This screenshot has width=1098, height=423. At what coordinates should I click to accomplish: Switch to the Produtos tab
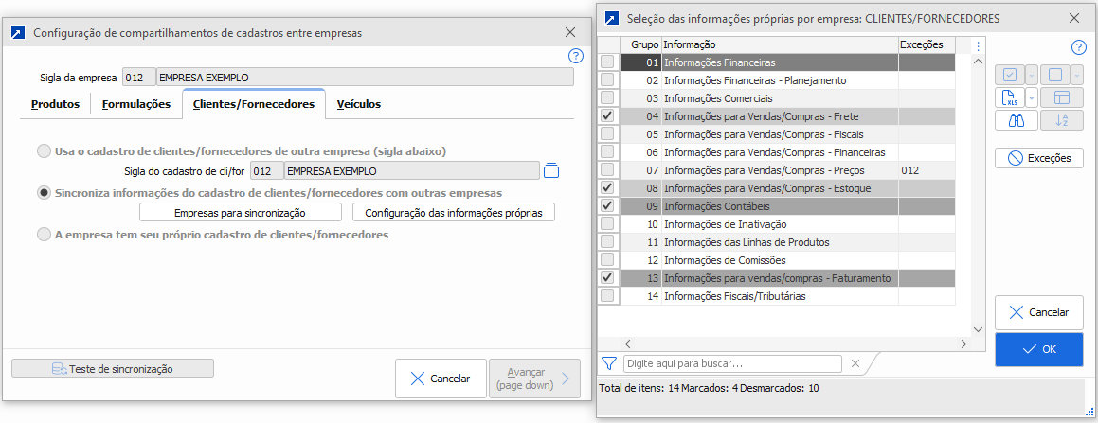tap(55, 104)
